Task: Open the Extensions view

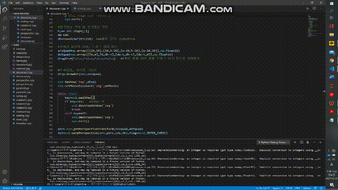Action: [5, 47]
